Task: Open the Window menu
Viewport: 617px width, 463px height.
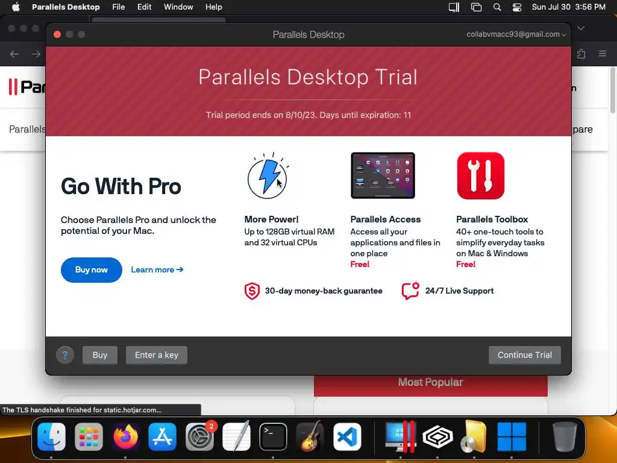Action: pyautogui.click(x=178, y=7)
